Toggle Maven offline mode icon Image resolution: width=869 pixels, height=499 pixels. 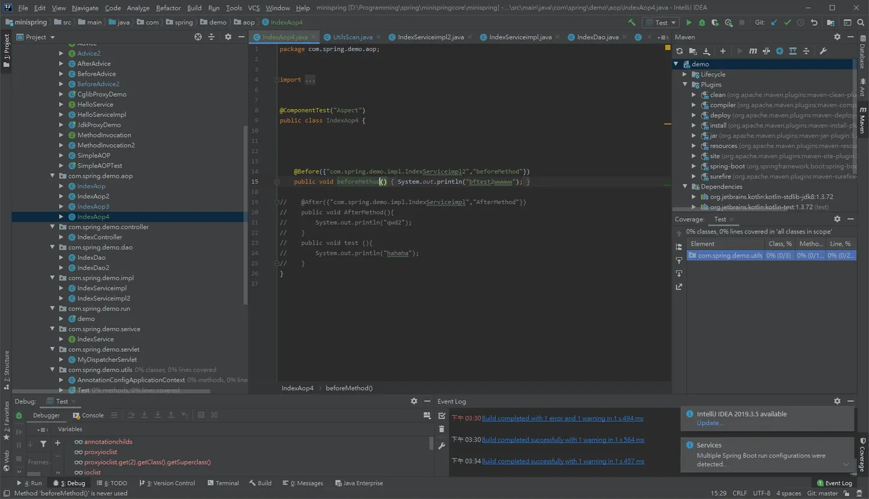[766, 51]
